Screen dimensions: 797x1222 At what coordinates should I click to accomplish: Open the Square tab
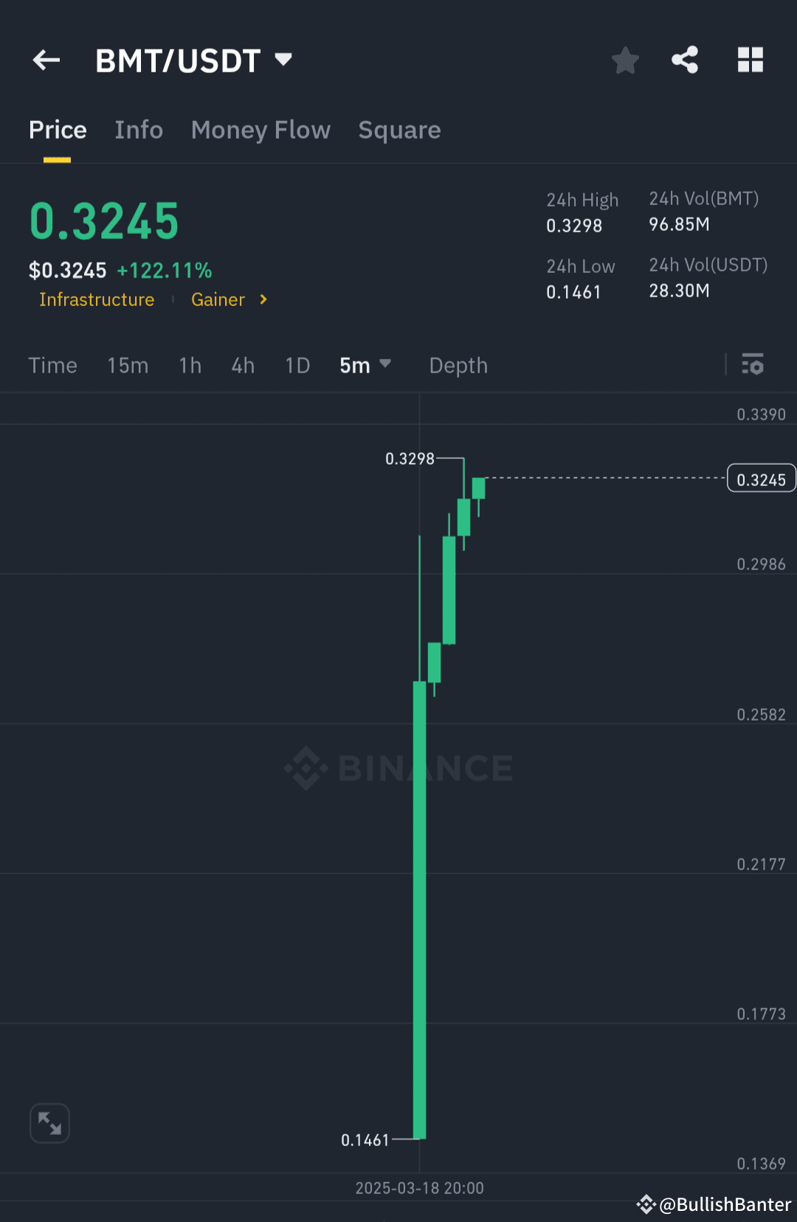pyautogui.click(x=399, y=130)
